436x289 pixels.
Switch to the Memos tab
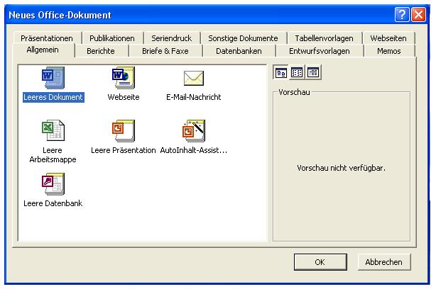pyautogui.click(x=388, y=51)
